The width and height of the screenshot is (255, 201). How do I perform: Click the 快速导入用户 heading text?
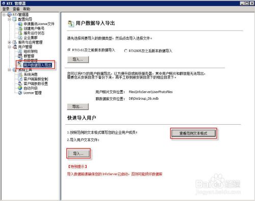(x=82, y=118)
